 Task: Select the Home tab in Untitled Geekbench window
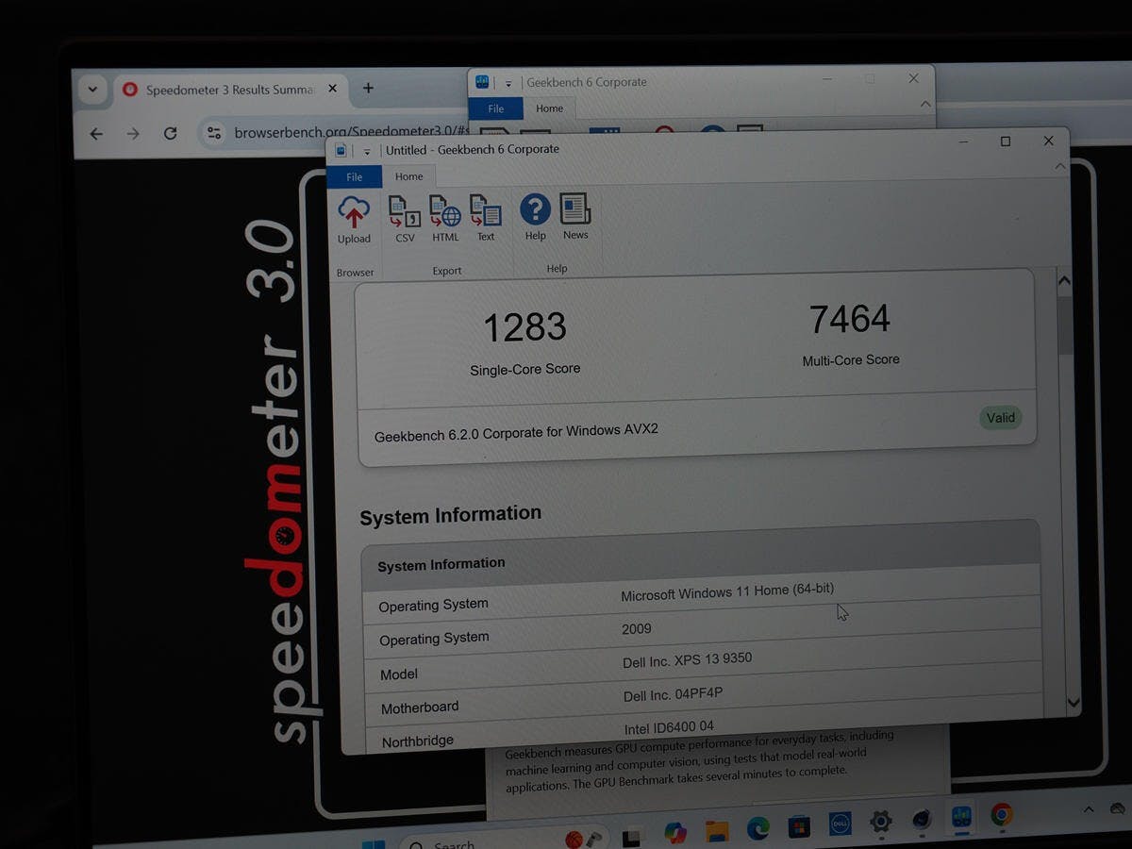click(x=408, y=176)
